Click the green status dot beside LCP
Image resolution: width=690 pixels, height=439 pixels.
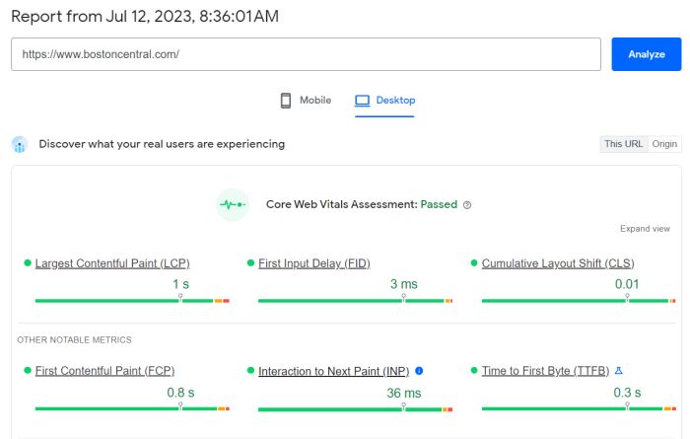[x=28, y=262]
